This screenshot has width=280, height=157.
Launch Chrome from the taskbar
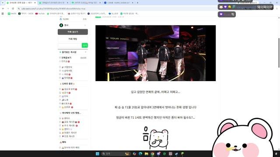click(152, 154)
